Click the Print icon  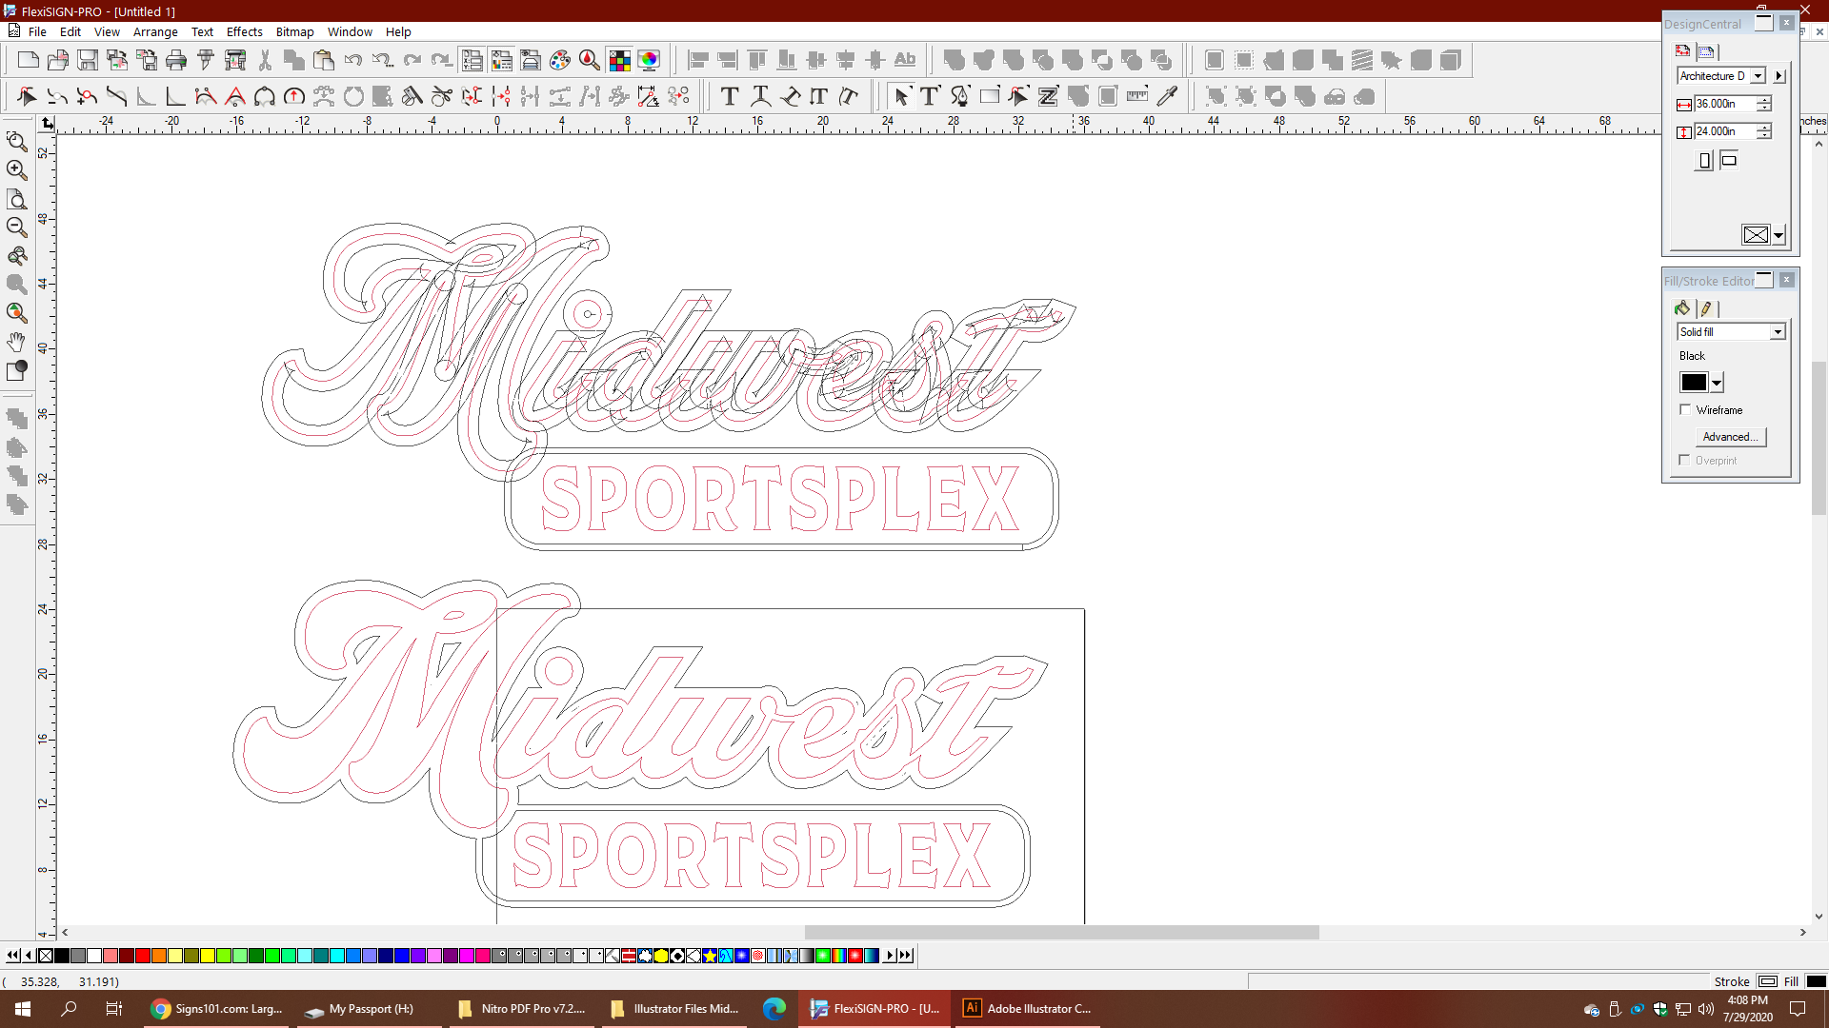point(176,61)
